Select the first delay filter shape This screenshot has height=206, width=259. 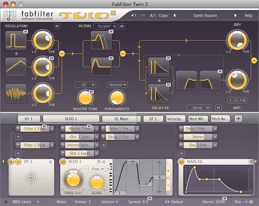(x=186, y=80)
